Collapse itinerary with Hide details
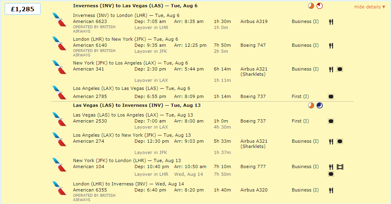The height and width of the screenshot is (204, 391). coord(370,7)
